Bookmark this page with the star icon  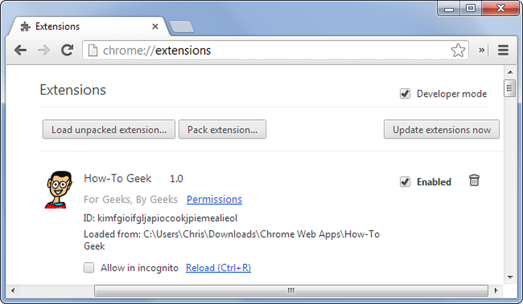[458, 50]
